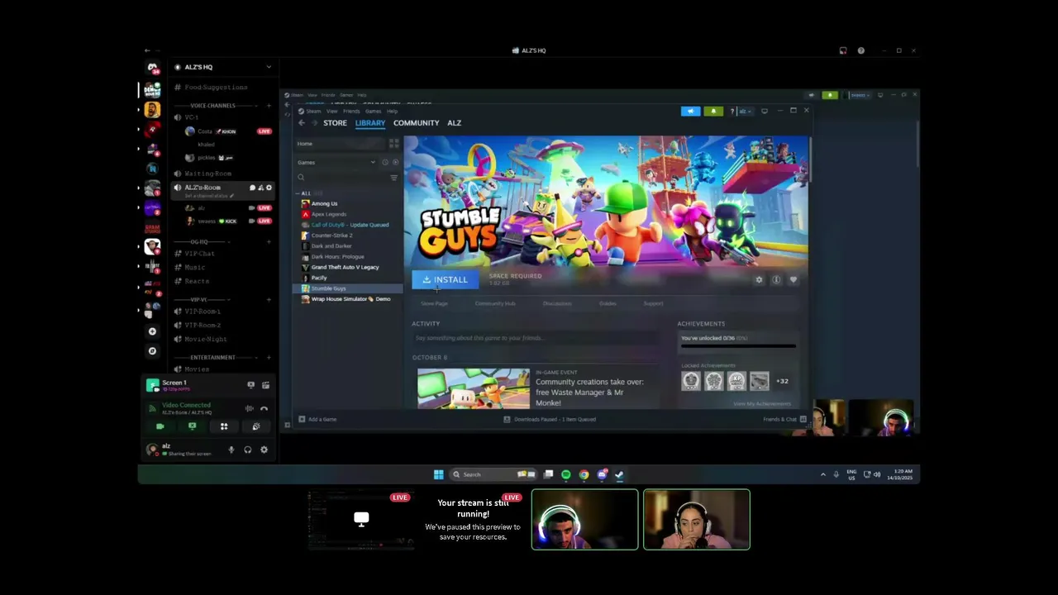
Task: Click the Steam back arrow
Action: click(302, 123)
